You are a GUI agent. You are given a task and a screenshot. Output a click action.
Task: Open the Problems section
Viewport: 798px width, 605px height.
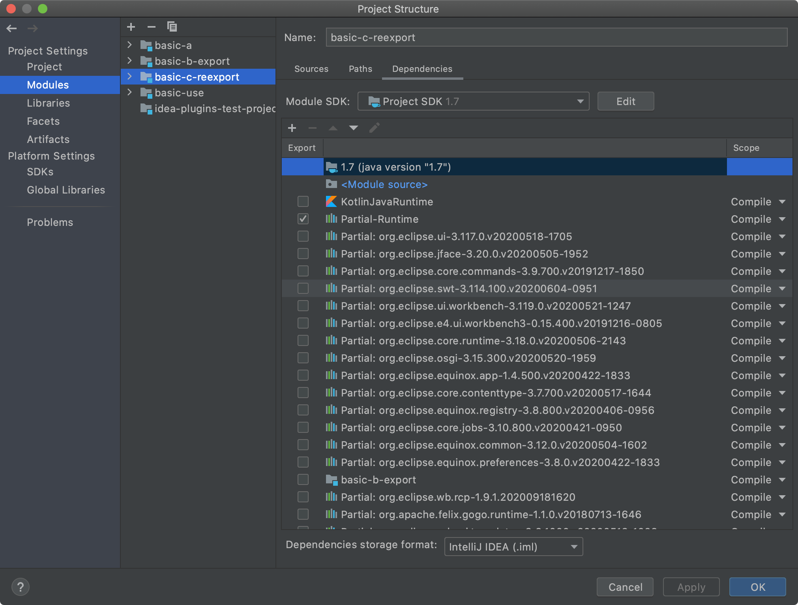click(50, 222)
